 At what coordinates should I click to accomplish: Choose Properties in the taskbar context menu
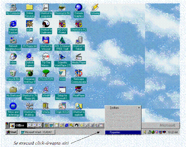click(x=123, y=133)
